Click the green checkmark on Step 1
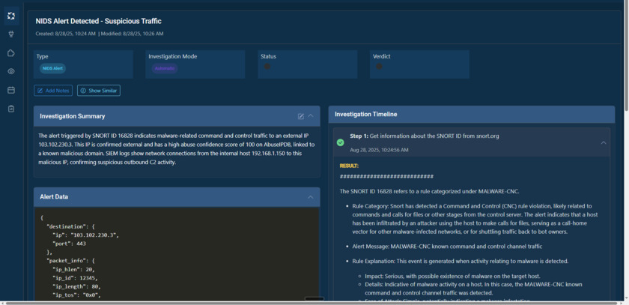This screenshot has height=305, width=629. pyautogui.click(x=341, y=142)
